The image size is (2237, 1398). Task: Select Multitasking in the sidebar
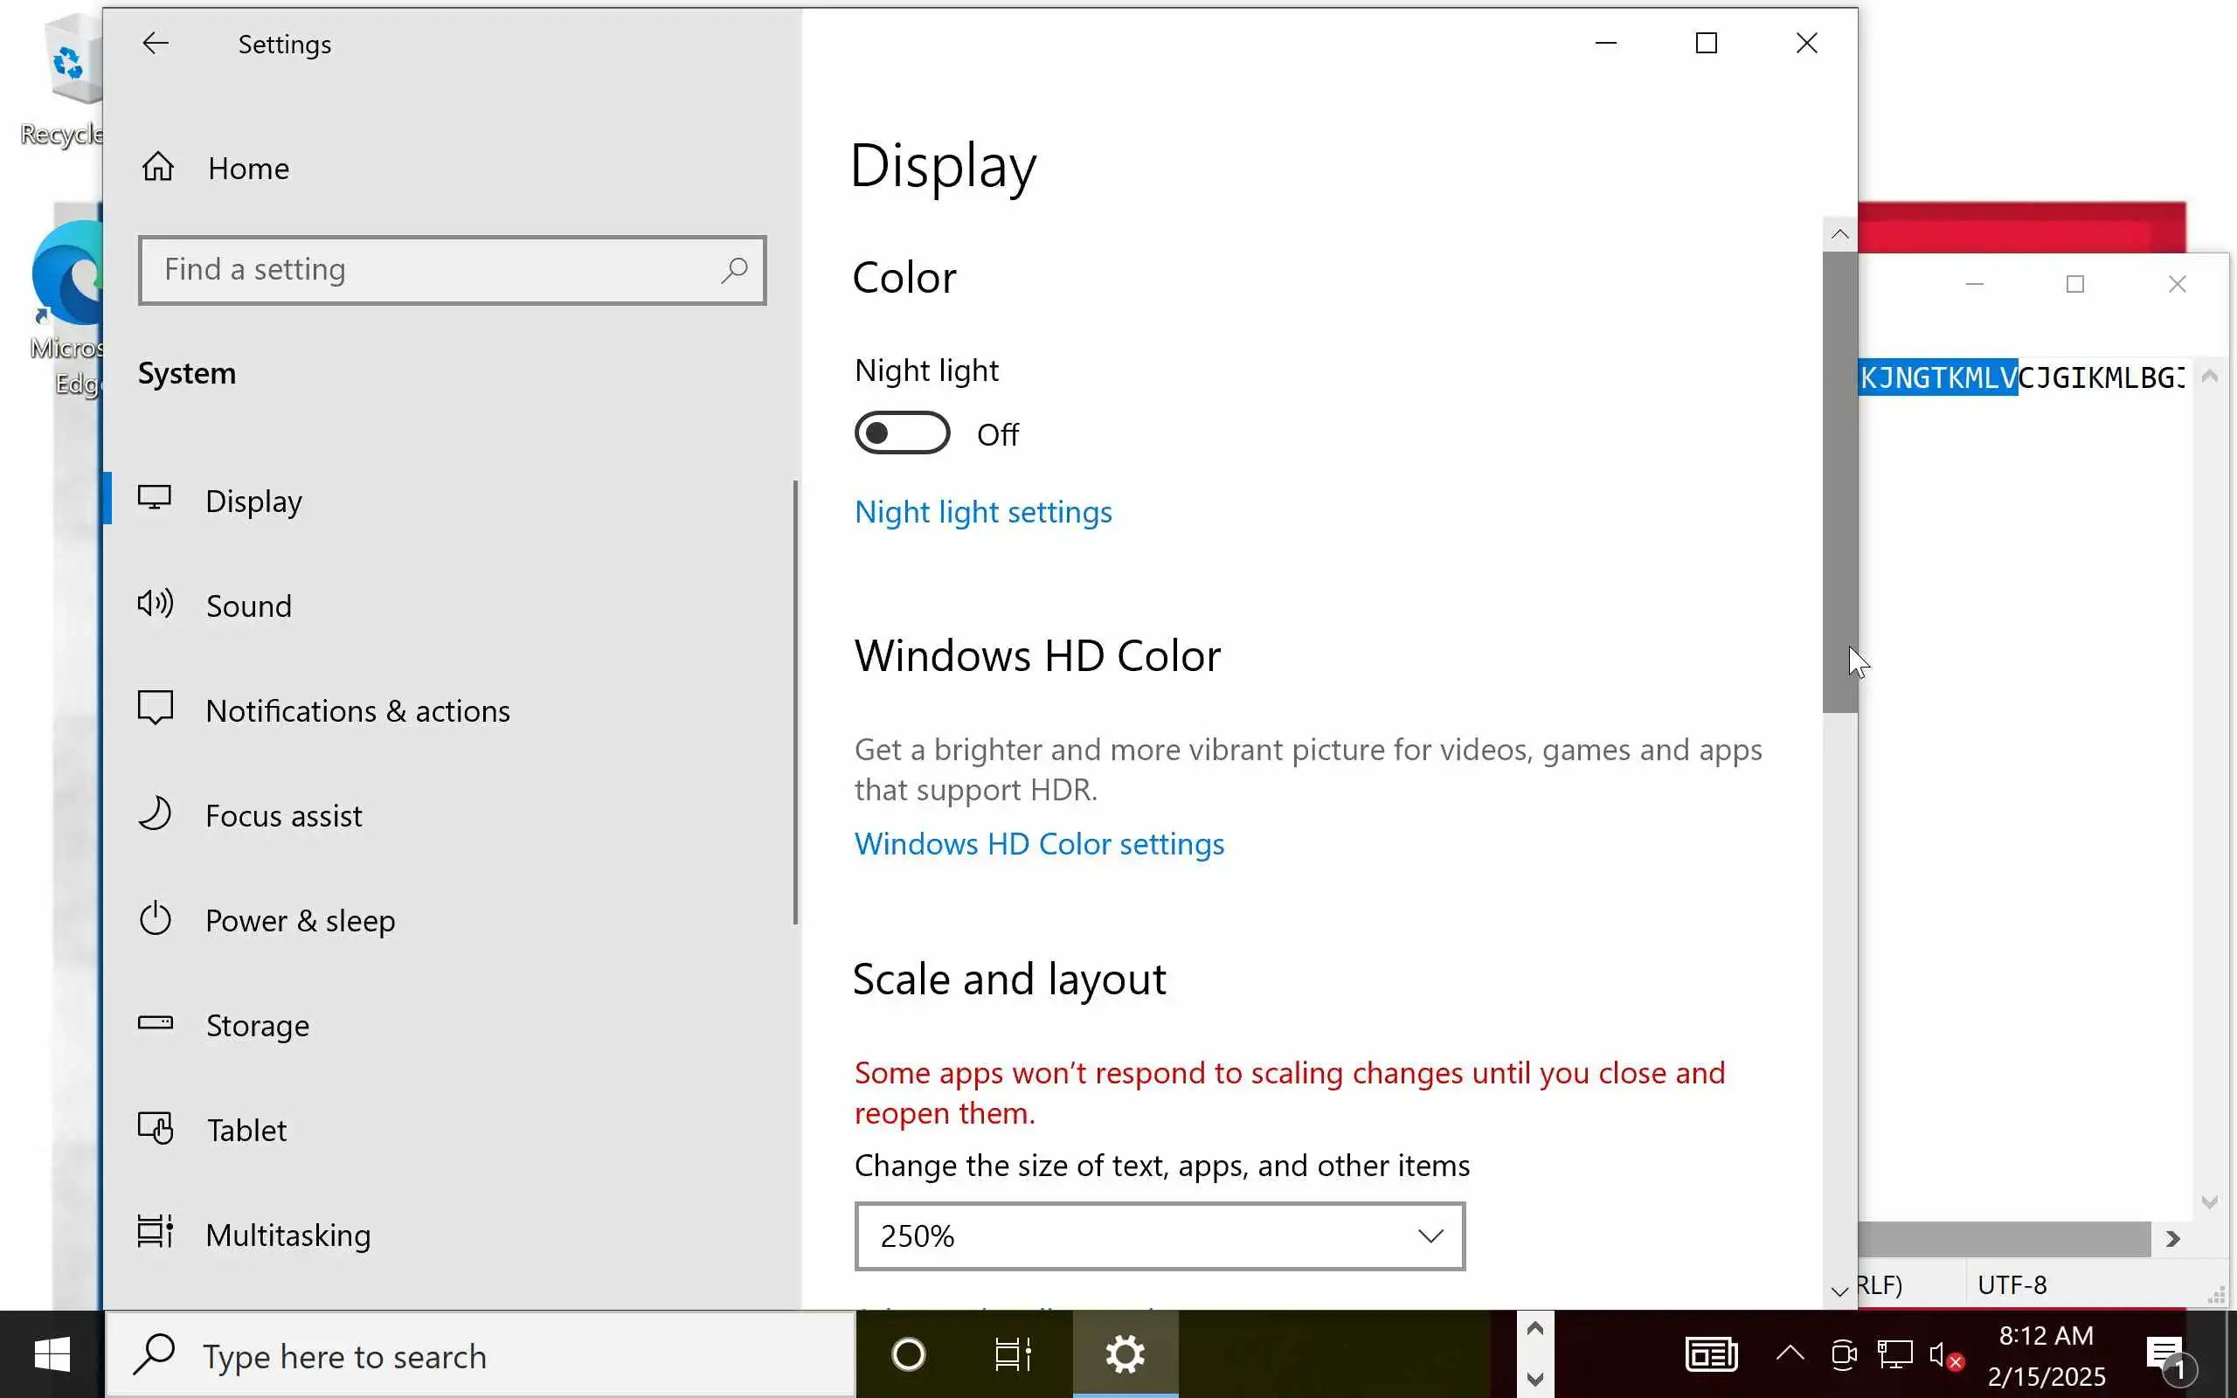287,1235
